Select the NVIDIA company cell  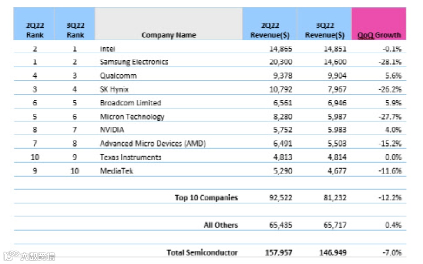112,130
